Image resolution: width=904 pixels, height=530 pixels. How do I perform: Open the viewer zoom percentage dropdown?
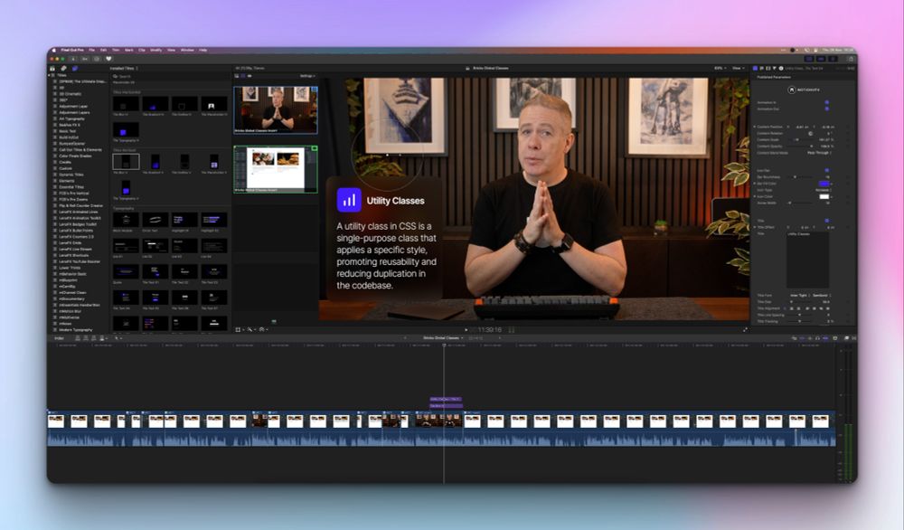pos(720,68)
